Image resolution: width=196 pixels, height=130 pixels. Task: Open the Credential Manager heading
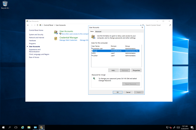pyautogui.click(x=69, y=38)
